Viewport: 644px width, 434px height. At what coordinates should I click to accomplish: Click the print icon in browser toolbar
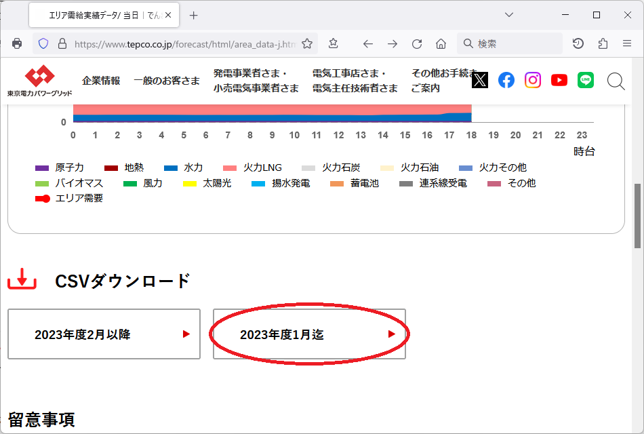tap(17, 43)
